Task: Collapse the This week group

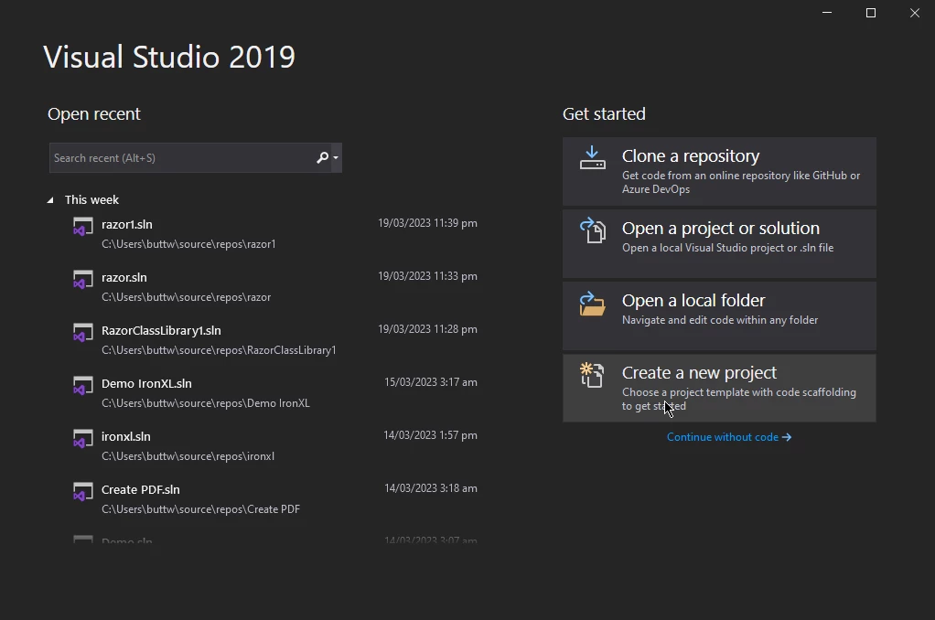Action: (x=51, y=200)
